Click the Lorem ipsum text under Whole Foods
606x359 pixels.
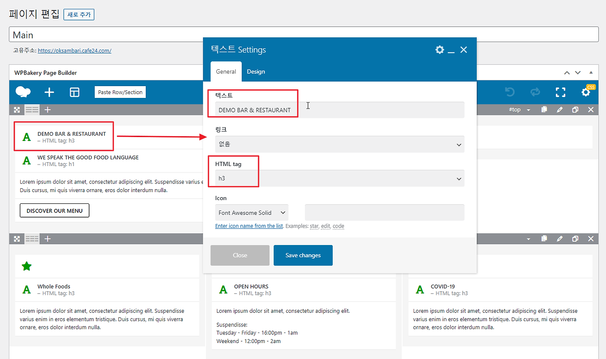tap(102, 319)
